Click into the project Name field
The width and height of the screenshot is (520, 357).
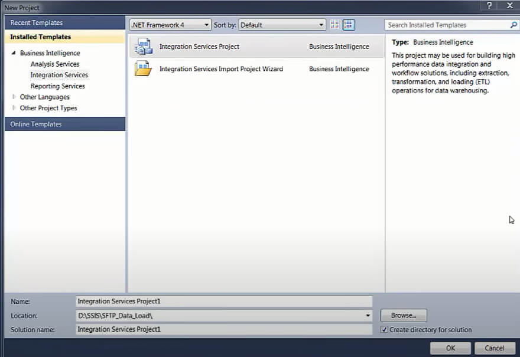click(x=224, y=301)
